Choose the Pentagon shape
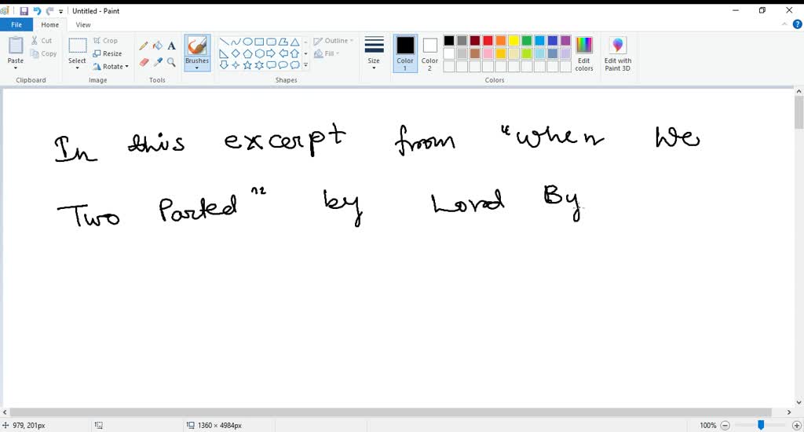The height and width of the screenshot is (432, 804). pyautogui.click(x=247, y=53)
